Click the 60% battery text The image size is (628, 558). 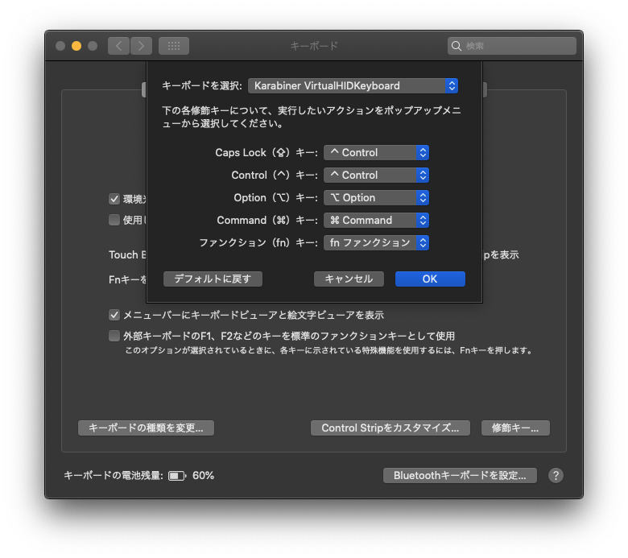coord(203,476)
